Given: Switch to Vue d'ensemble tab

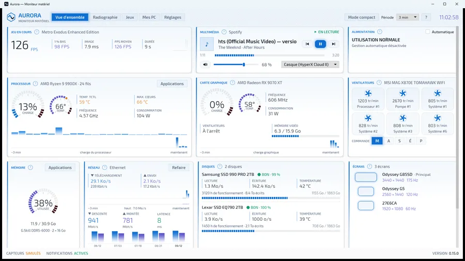Looking at the screenshot, I should point(70,17).
